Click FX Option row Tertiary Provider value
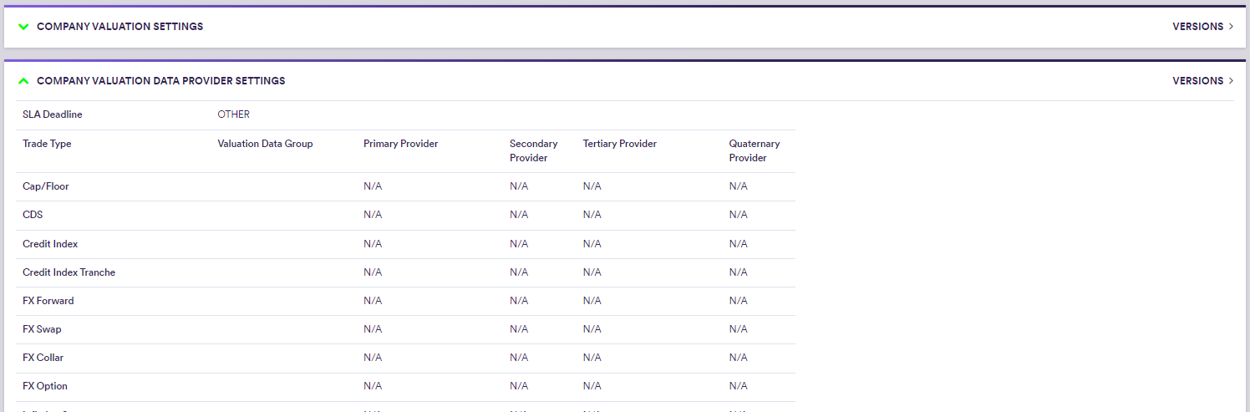 (x=592, y=386)
